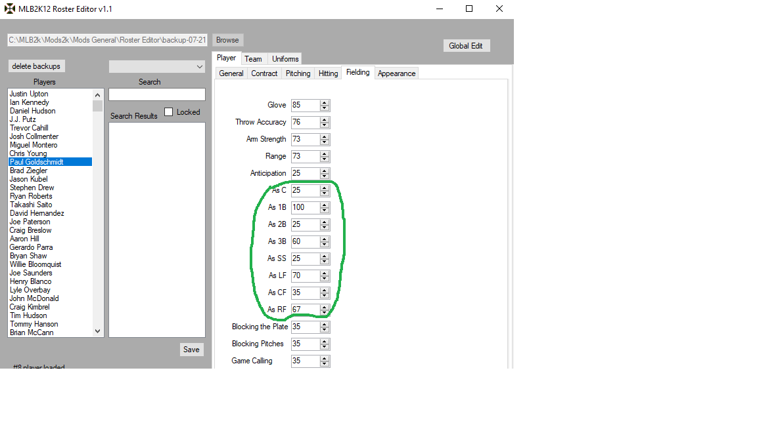This screenshot has width=757, height=425.
Task: Increase the Glove value with spinner
Action: click(325, 102)
